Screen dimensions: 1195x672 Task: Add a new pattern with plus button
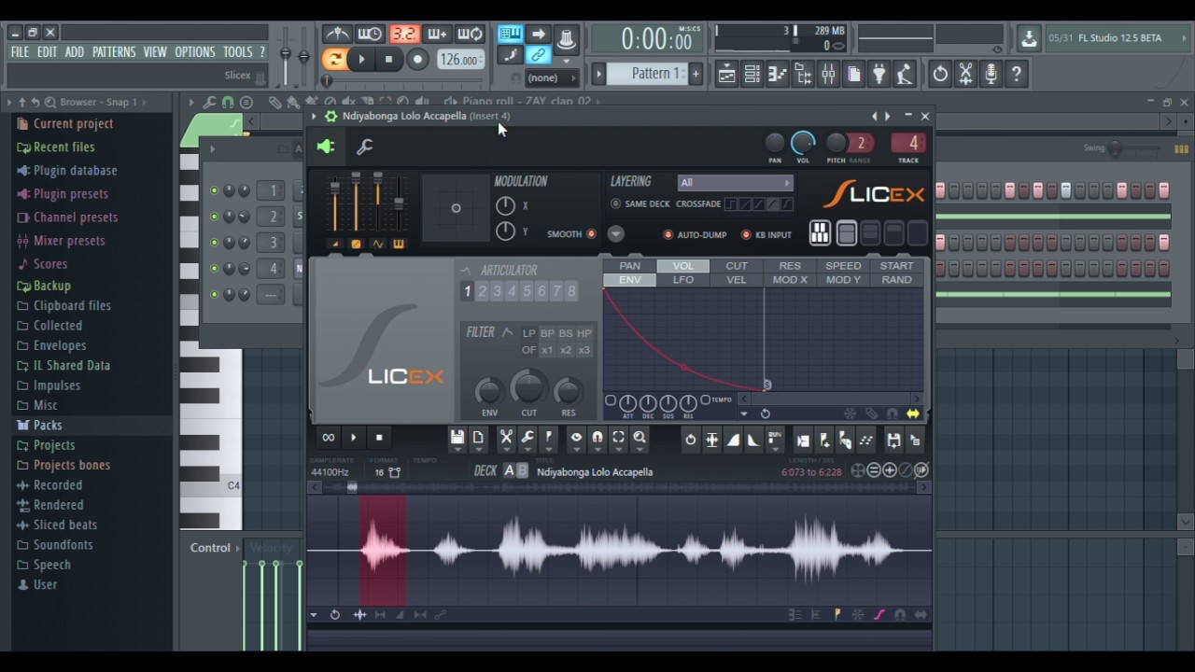(696, 74)
